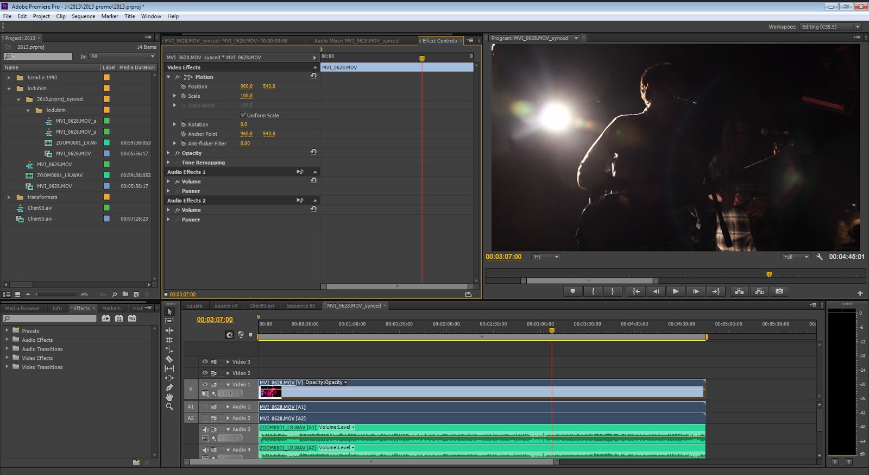This screenshot has height=475, width=869.
Task: Select the Razor tool in the tools panel
Action: pyautogui.click(x=169, y=359)
